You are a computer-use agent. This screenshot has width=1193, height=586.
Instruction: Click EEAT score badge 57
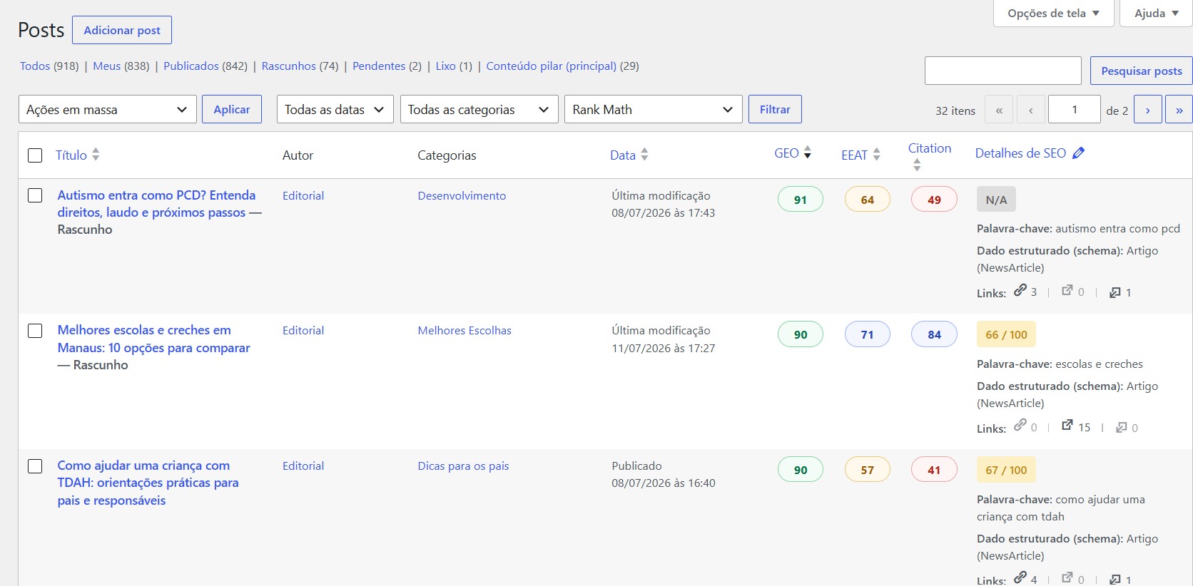(x=868, y=470)
